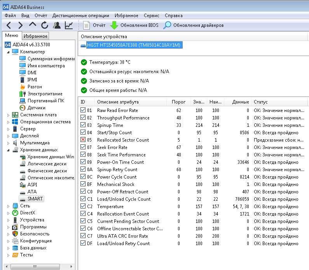
Task: Open the Сервис menu
Action: pos(151,16)
